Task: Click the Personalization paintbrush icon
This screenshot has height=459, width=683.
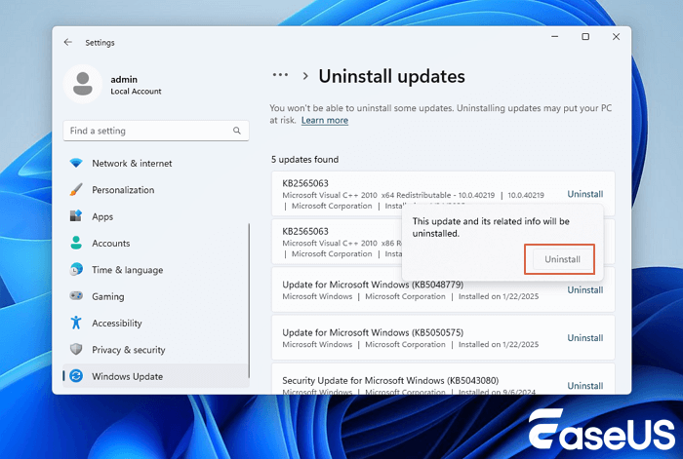Action: click(x=76, y=190)
